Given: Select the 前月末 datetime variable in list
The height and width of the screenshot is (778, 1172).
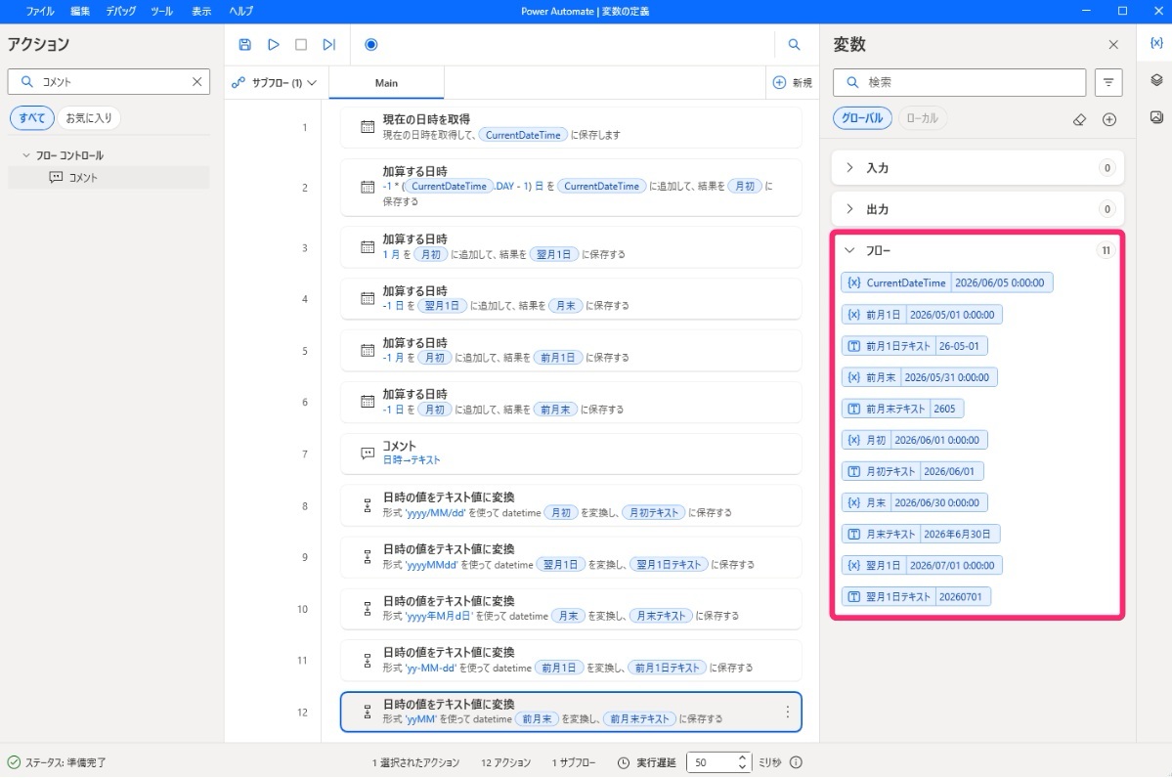Looking at the screenshot, I should (920, 377).
